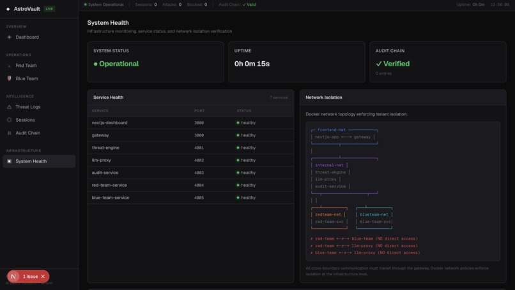Screen dimensions: 515x290
Task: Click the System Health page heading
Action: (x=108, y=22)
